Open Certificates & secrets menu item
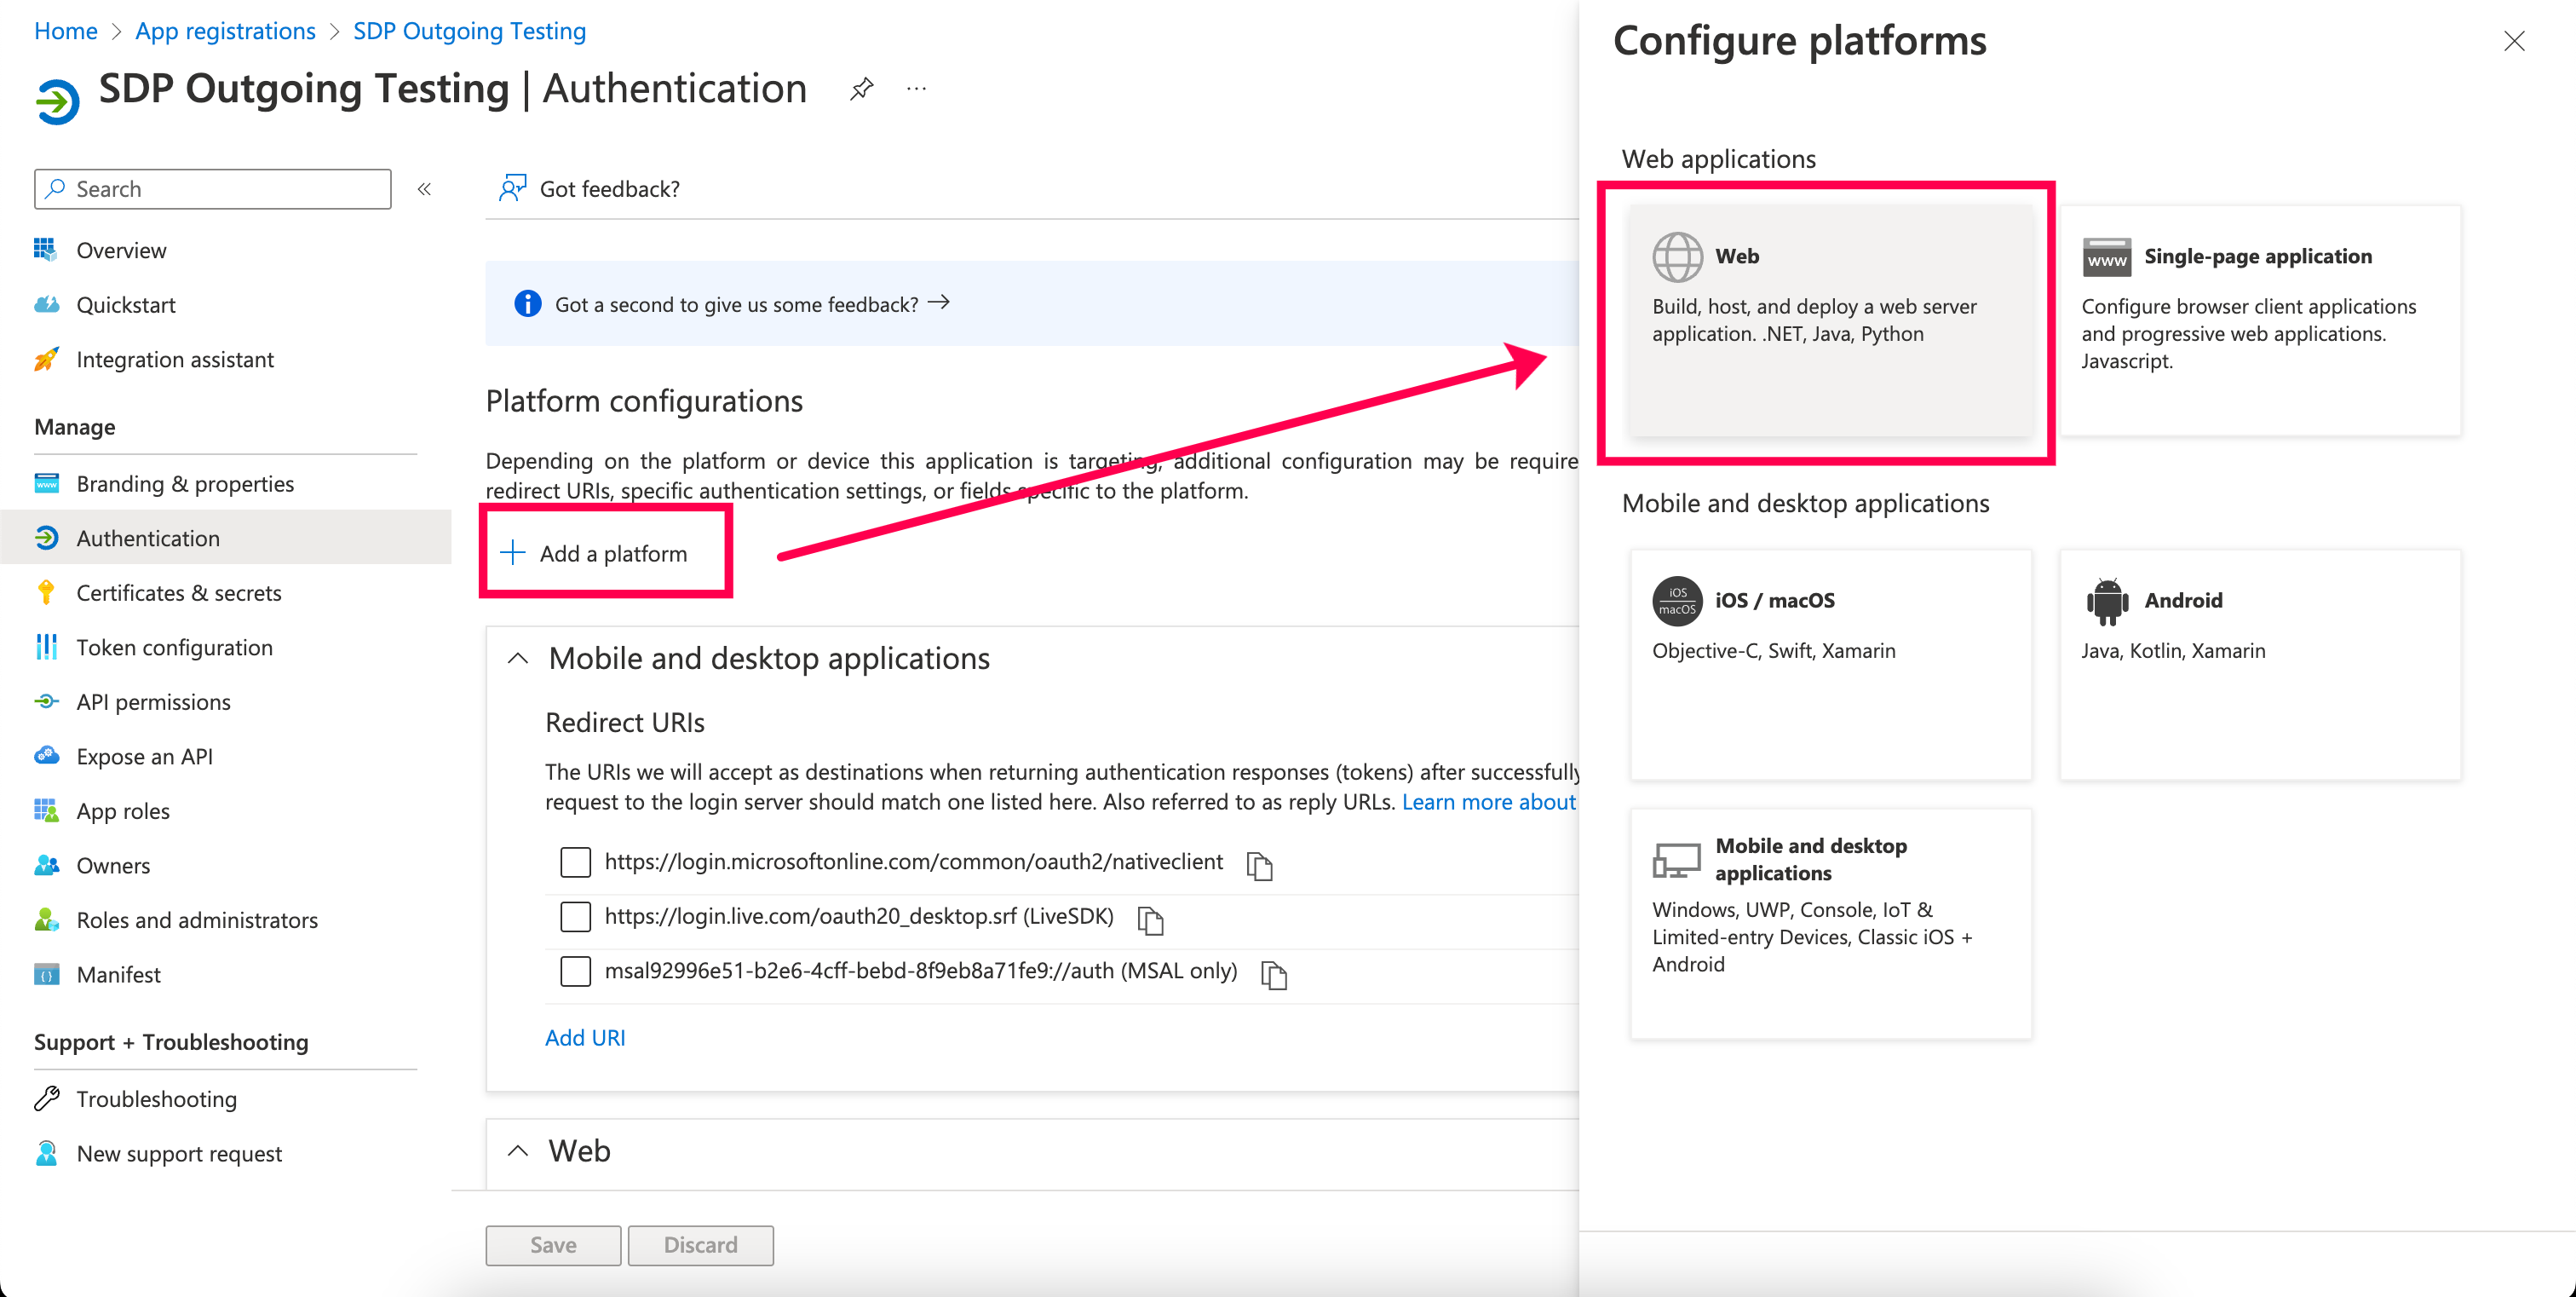The height and width of the screenshot is (1297, 2576). (x=179, y=593)
